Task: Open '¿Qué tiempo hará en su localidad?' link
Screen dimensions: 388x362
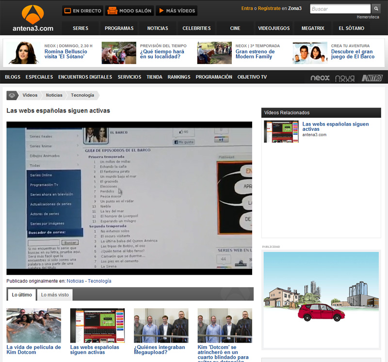Action: pos(162,54)
